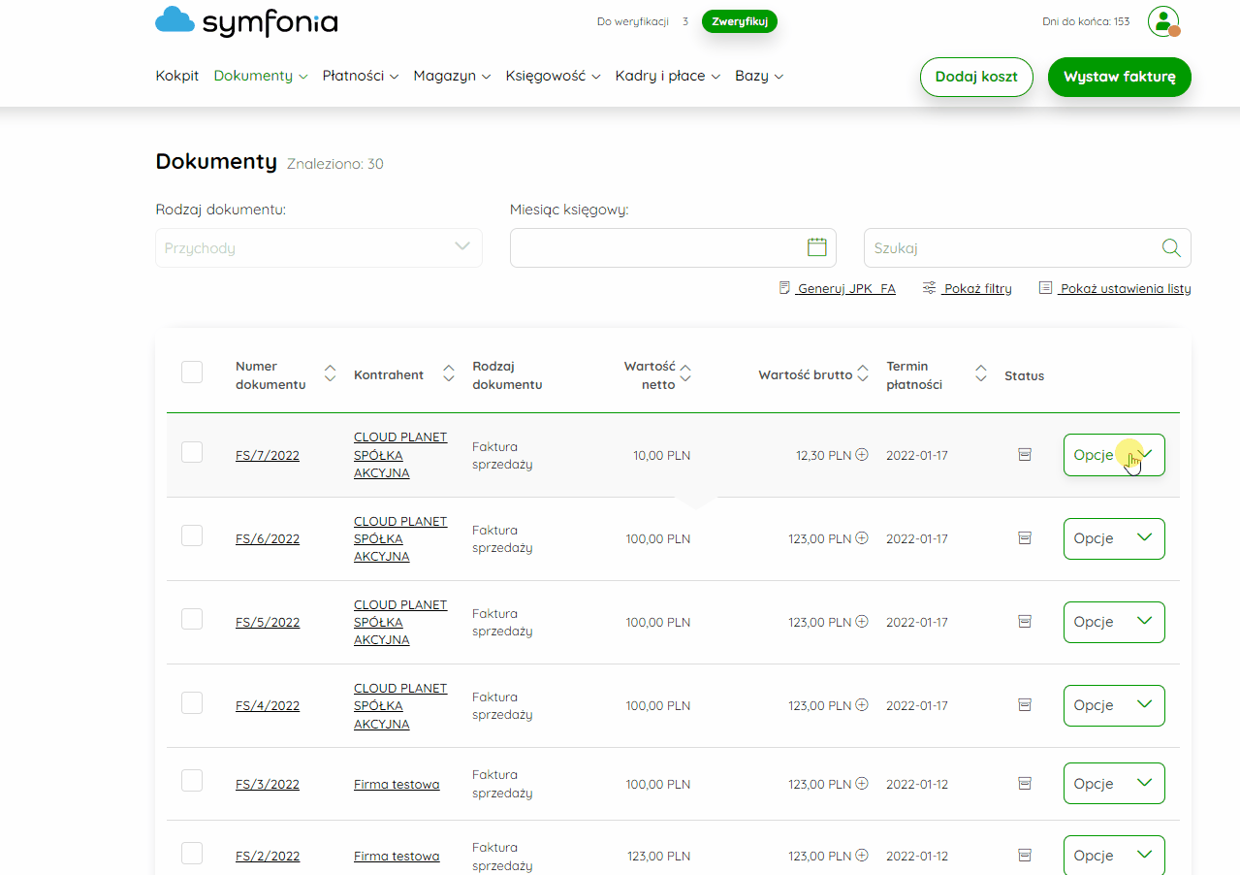Open document link FS/5/2022
This screenshot has width=1240, height=875.
pyautogui.click(x=268, y=622)
